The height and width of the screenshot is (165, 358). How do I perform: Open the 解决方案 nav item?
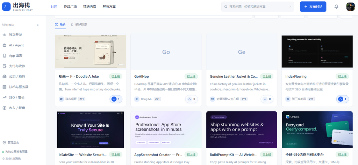pos(109,7)
